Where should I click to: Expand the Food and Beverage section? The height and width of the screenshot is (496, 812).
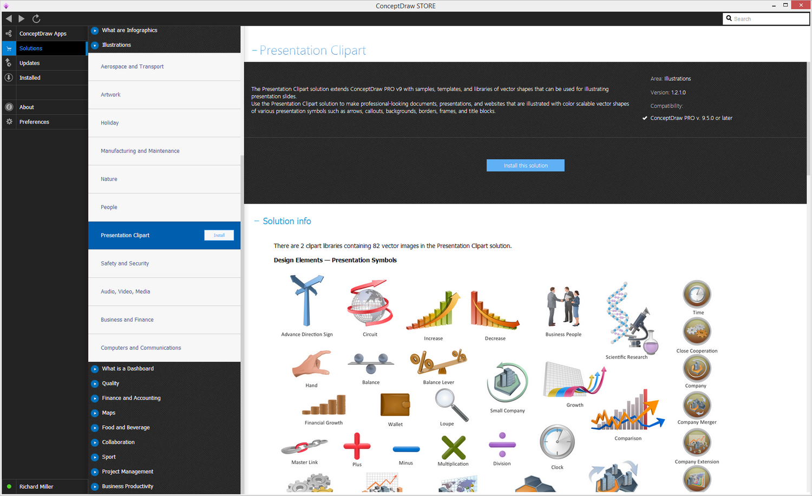[95, 427]
